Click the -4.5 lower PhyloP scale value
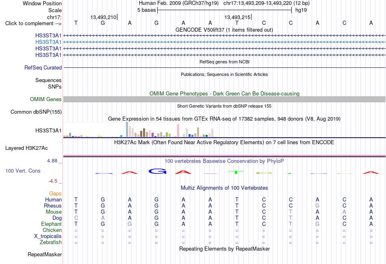386x264 pixels. [x=53, y=181]
